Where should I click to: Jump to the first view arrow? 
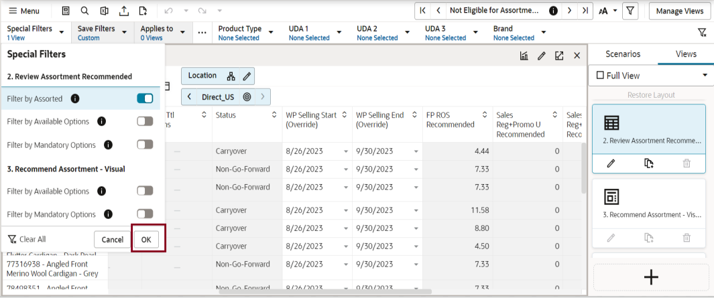point(423,11)
